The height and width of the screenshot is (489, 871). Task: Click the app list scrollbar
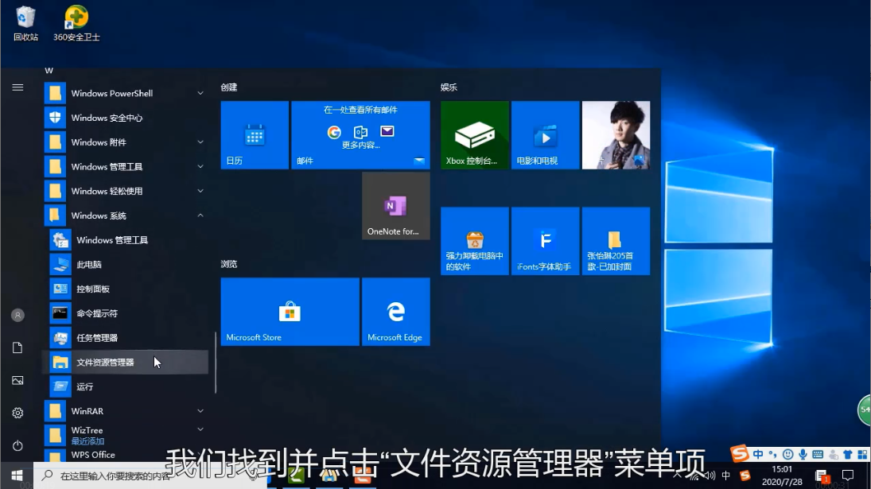(x=216, y=362)
